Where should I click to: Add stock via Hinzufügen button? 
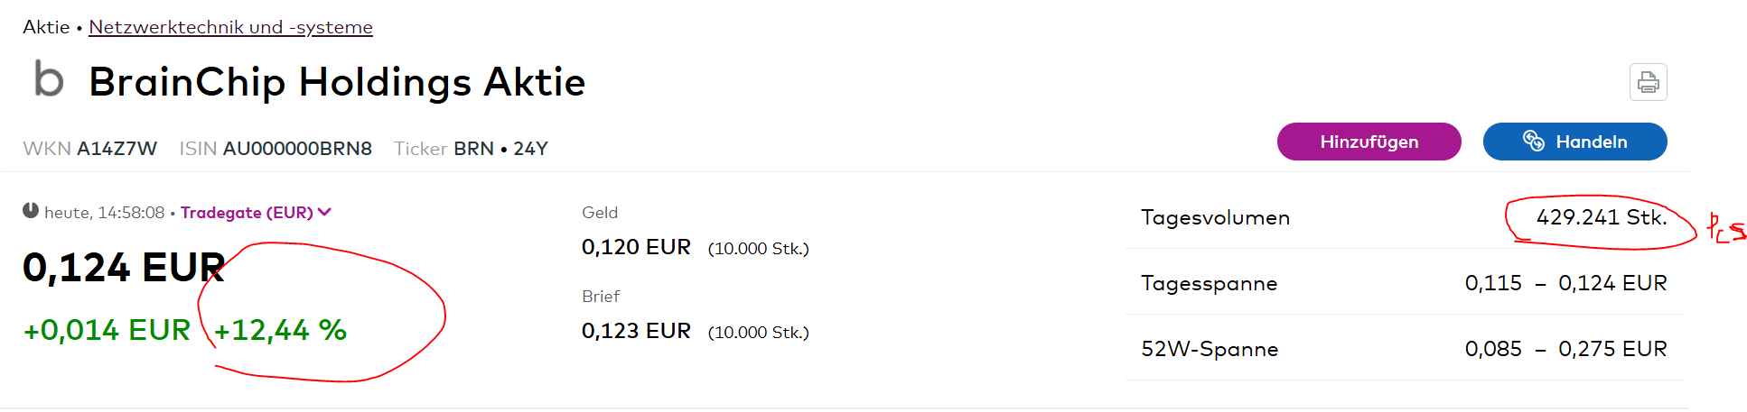coord(1369,142)
